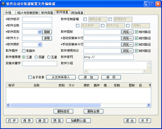Tick the 装机必备 package checkbox
The image size is (162, 129).
[x=85, y=19]
